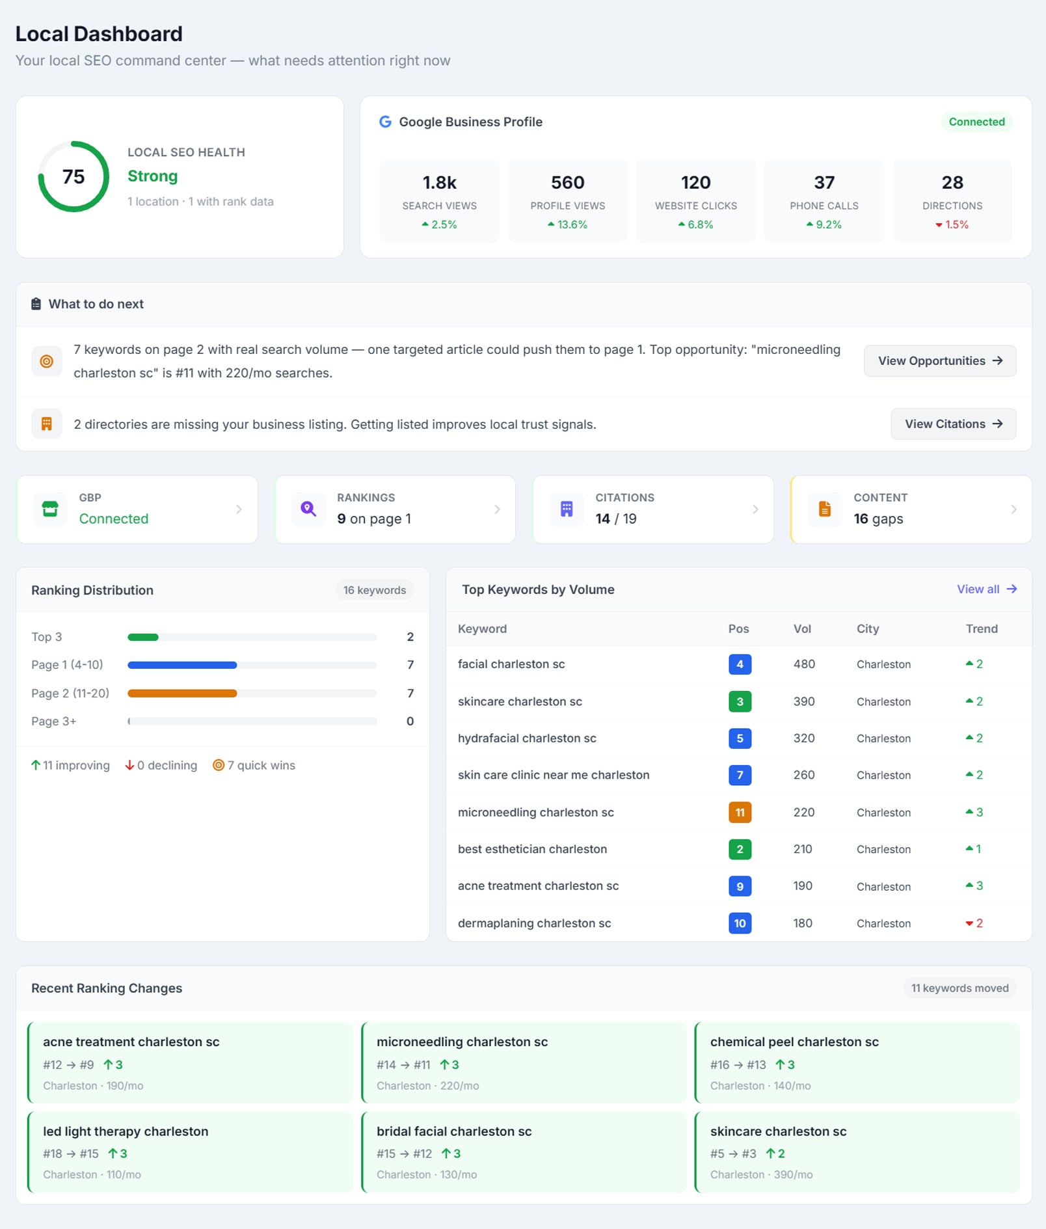This screenshot has width=1046, height=1229.
Task: Click the Vol column header
Action: 802,628
